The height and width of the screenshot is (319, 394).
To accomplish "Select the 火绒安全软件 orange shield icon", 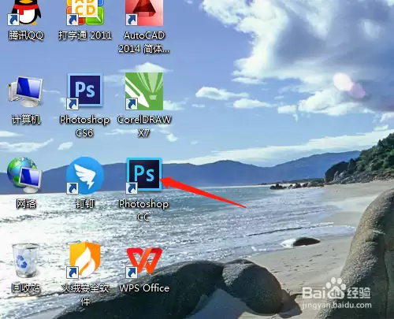I will click(x=84, y=260).
